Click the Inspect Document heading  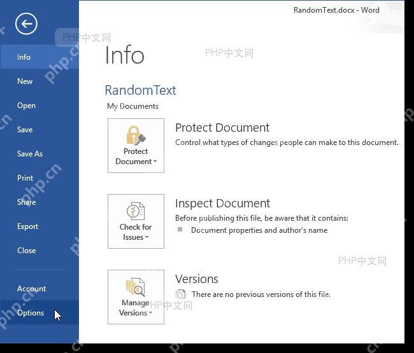tap(222, 204)
